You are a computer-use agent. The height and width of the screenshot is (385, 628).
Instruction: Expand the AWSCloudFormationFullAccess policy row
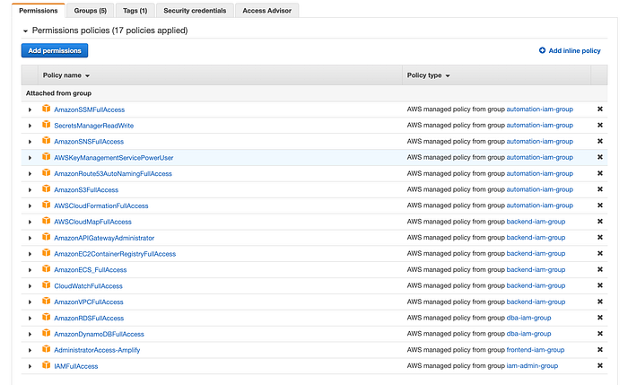(30, 206)
